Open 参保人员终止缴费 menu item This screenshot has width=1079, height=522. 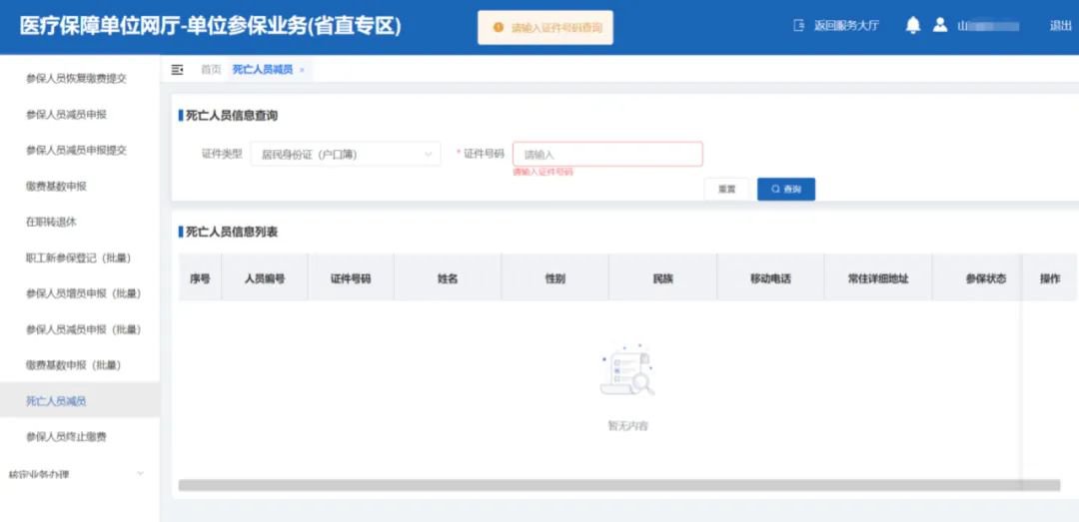click(x=66, y=437)
